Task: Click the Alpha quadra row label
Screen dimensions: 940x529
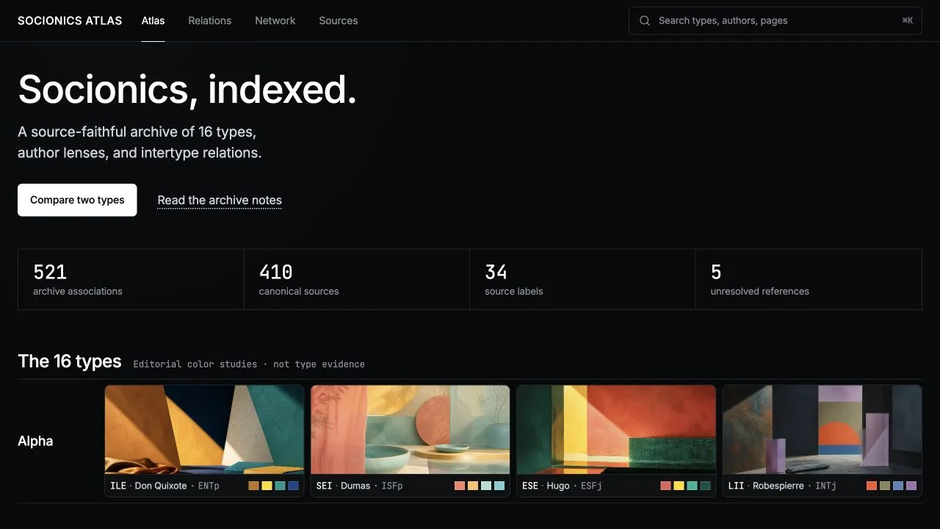Action: 35,441
